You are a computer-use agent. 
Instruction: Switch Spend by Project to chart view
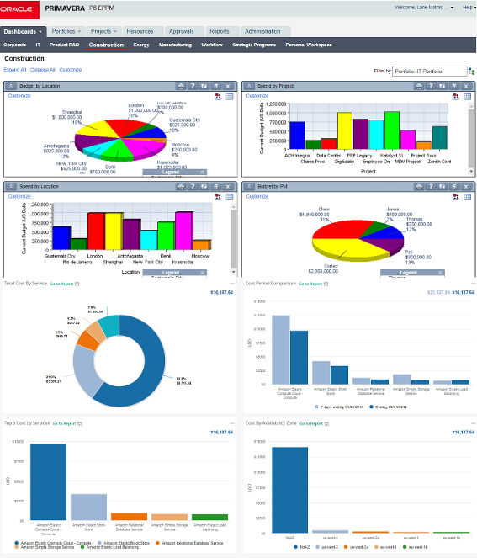click(x=456, y=97)
